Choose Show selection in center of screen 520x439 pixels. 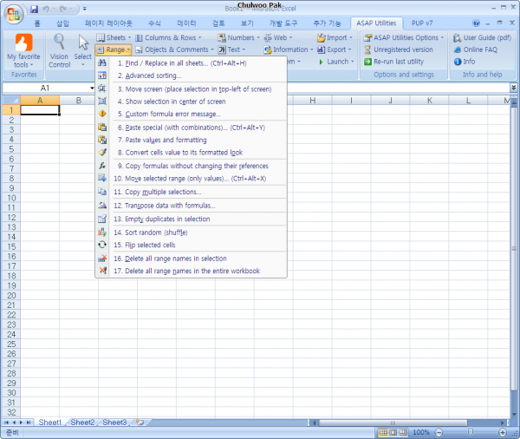point(192,102)
